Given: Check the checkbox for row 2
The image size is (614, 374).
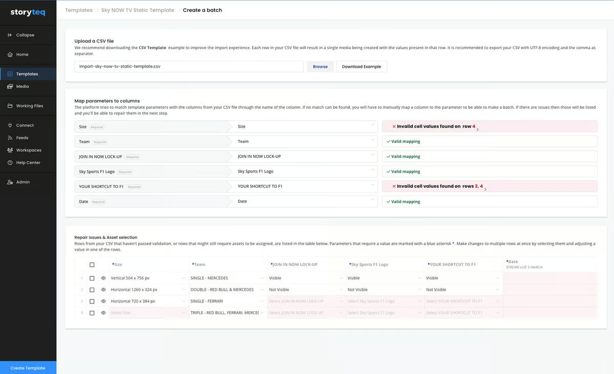Looking at the screenshot, I should pos(92,290).
